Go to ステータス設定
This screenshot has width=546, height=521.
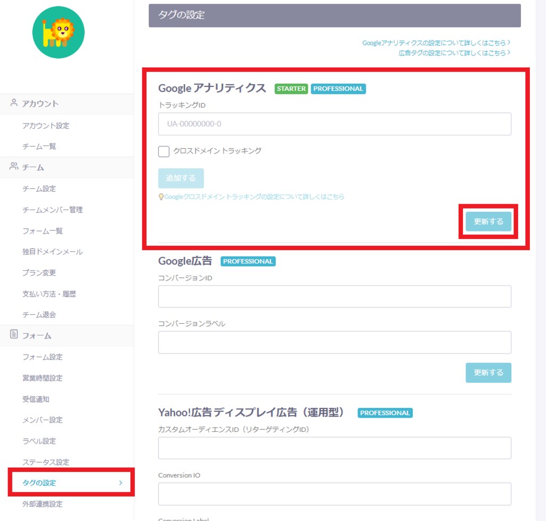click(x=46, y=462)
